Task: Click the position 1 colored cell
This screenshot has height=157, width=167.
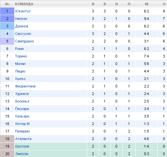Action: click(7, 11)
